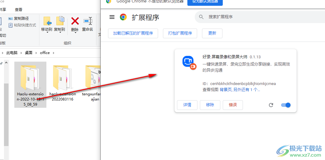This screenshot has height=160, width=325.
Task: Open 详情 for the 好录 extension
Action: point(187,105)
